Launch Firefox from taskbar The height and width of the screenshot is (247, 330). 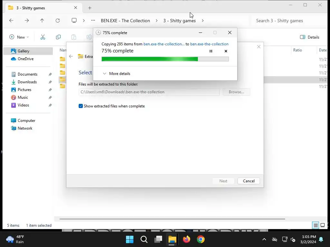click(187, 239)
